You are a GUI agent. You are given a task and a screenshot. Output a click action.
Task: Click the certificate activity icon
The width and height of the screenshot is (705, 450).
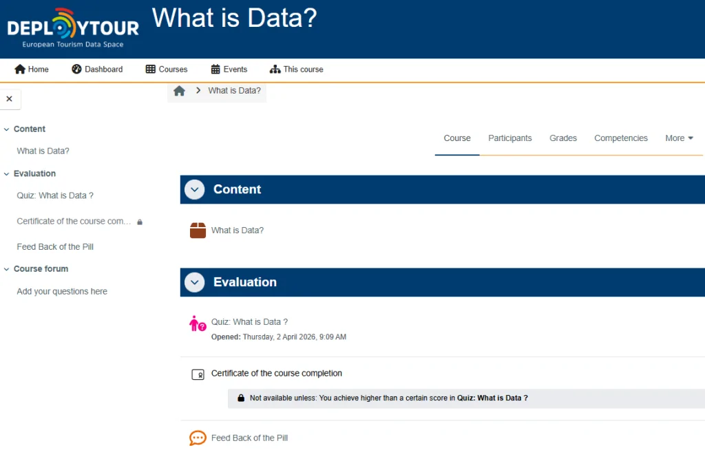point(198,374)
